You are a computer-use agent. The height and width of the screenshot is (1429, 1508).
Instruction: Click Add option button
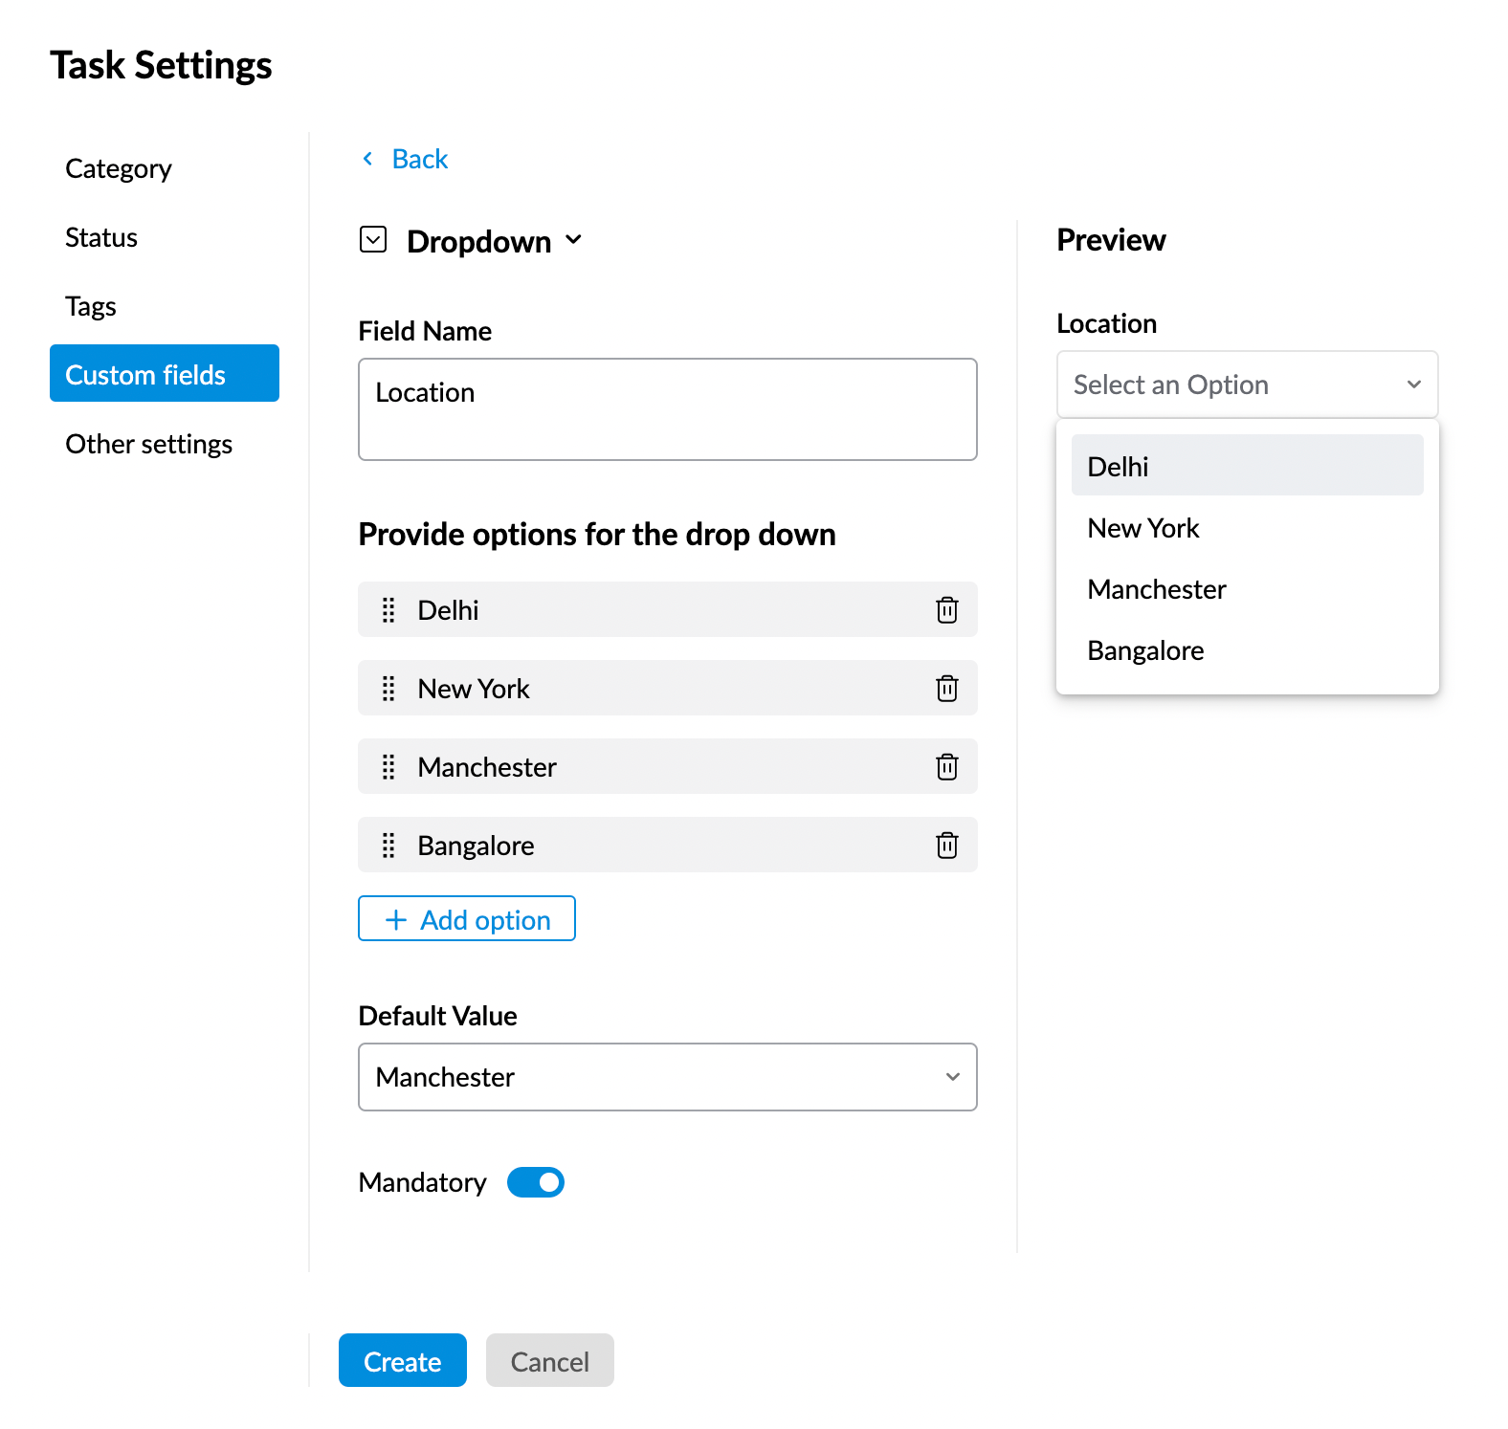(x=467, y=919)
